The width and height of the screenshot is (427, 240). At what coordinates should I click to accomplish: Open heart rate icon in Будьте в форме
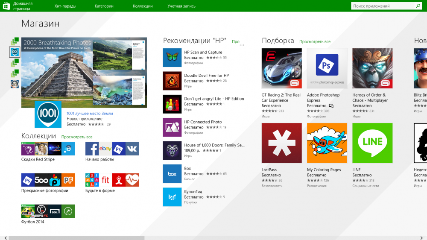tap(132, 180)
